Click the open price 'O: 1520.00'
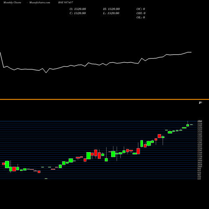This screenshot has height=209, width=209. pyautogui.click(x=78, y=9)
